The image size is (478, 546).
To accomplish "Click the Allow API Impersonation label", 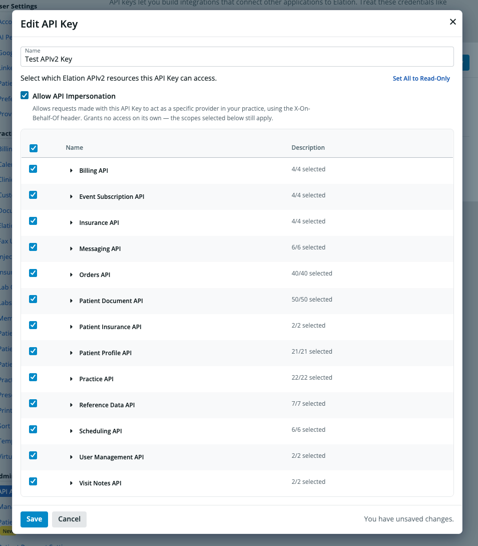I will point(74,96).
